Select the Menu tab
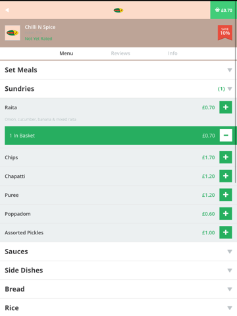The width and height of the screenshot is (237, 316). tap(66, 53)
